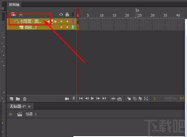Click the scene clapperboard icon
The height and width of the screenshot is (137, 187).
pos(20,114)
